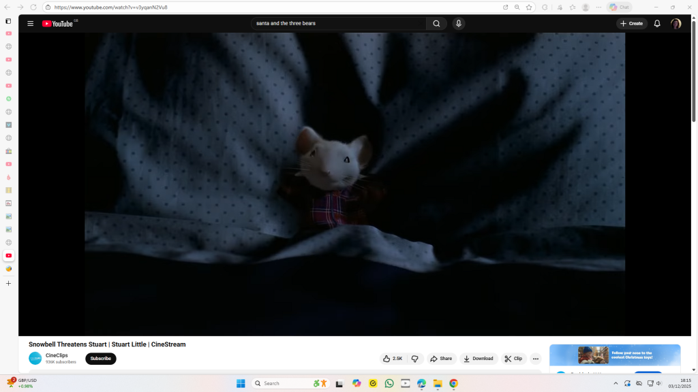Image resolution: width=698 pixels, height=392 pixels.
Task: Switch to the active YouTube vertical tab
Action: click(8, 256)
